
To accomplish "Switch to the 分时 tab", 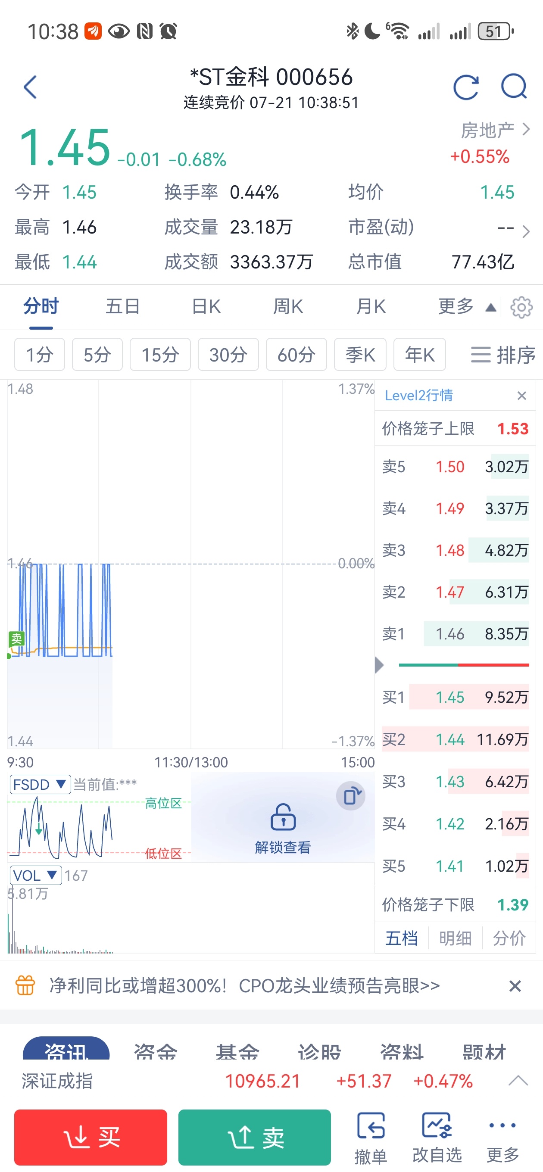I will (41, 306).
